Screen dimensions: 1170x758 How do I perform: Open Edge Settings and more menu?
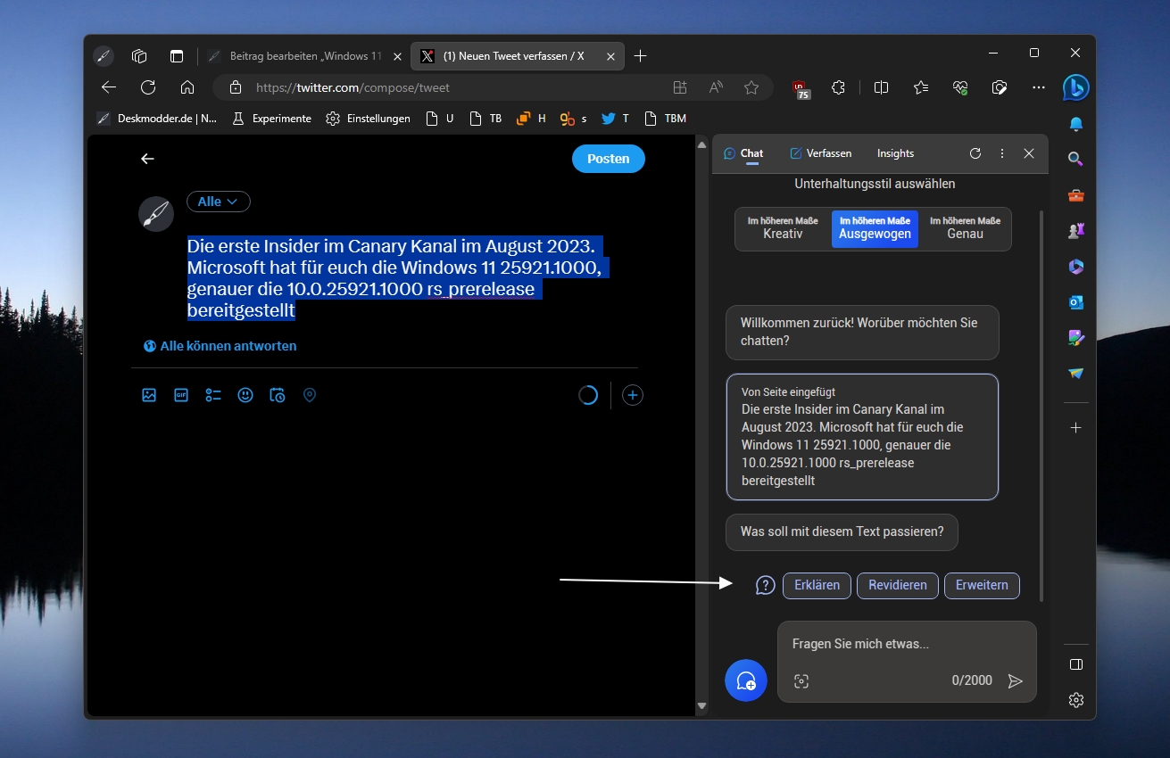pyautogui.click(x=1038, y=87)
